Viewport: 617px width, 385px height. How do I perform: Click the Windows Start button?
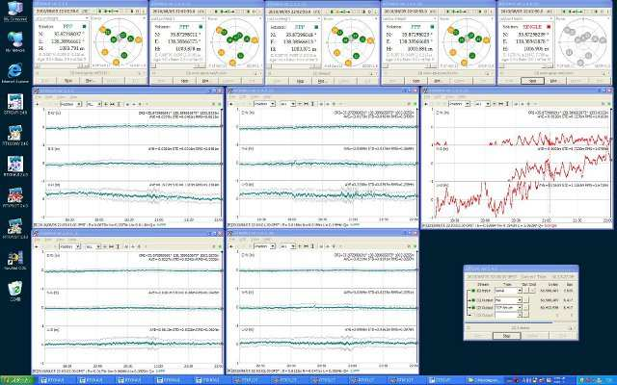coord(16,380)
